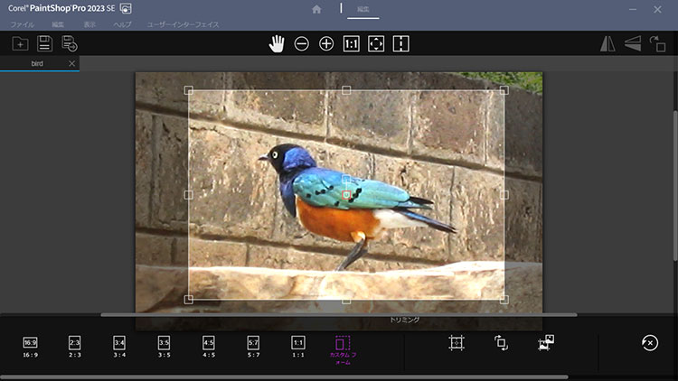678x381 pixels.
Task: Select the Pan hand tool
Action: click(277, 43)
